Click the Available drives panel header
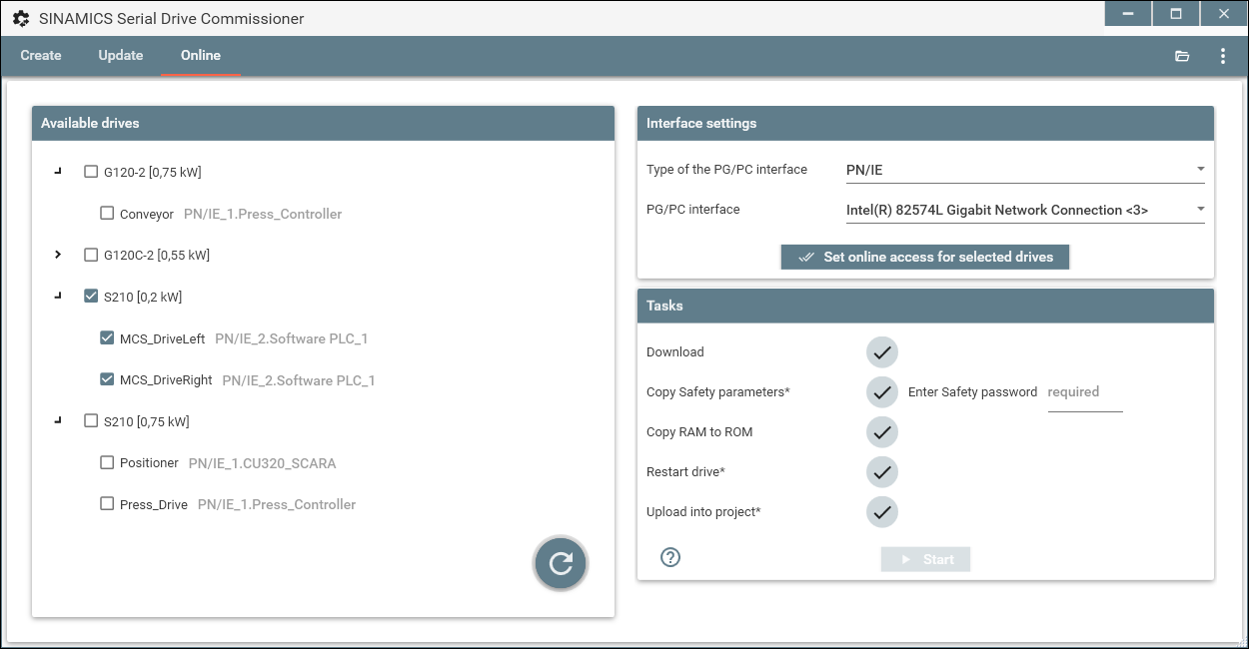This screenshot has height=649, width=1249. [323, 123]
